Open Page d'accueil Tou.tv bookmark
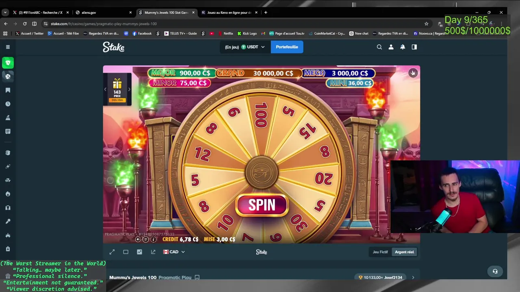Image resolution: width=520 pixels, height=292 pixels. 286,33
